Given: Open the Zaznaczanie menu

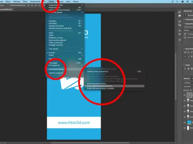Looking at the screenshot, I should click(x=35, y=1).
